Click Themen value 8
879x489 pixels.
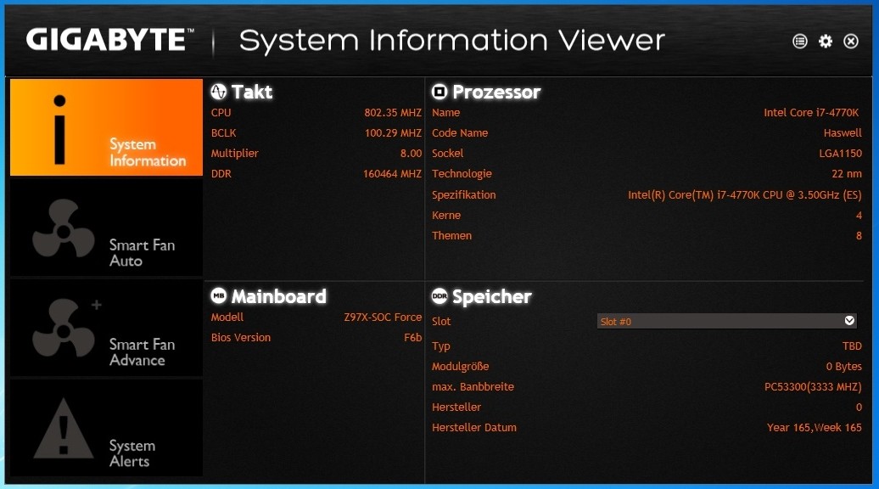pyautogui.click(x=859, y=235)
